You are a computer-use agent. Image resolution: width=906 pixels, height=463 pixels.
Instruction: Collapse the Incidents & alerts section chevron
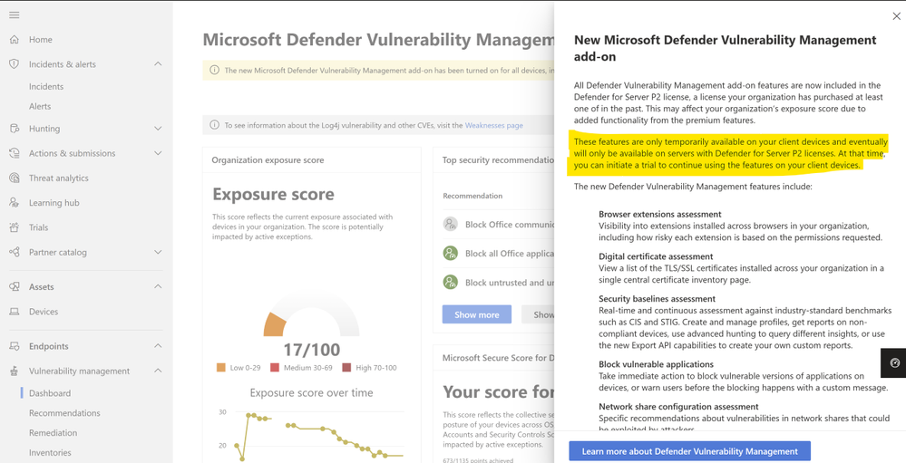coord(158,64)
